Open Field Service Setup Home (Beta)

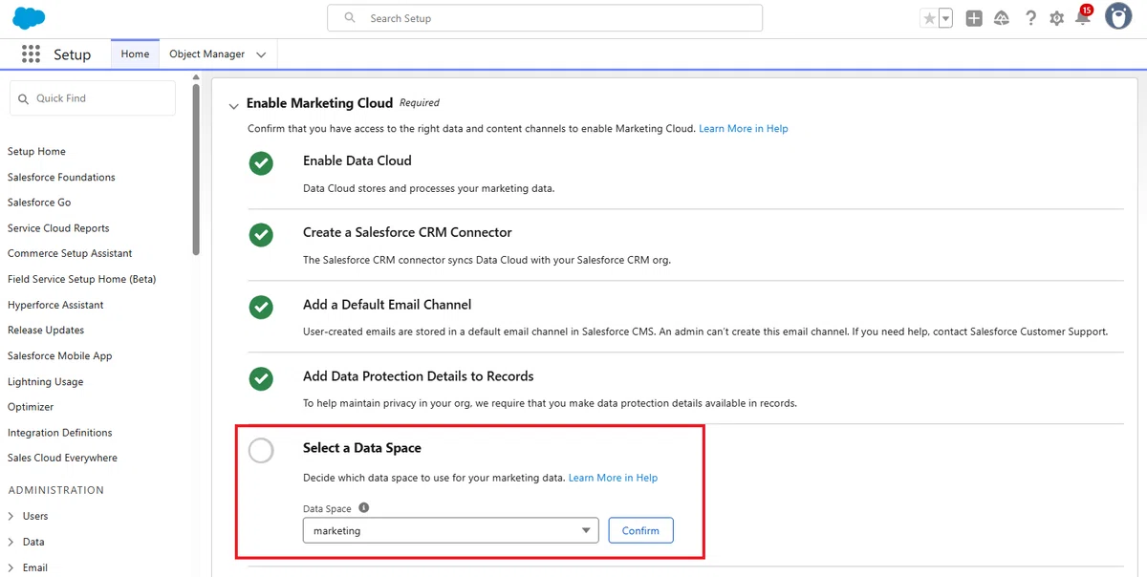click(81, 279)
